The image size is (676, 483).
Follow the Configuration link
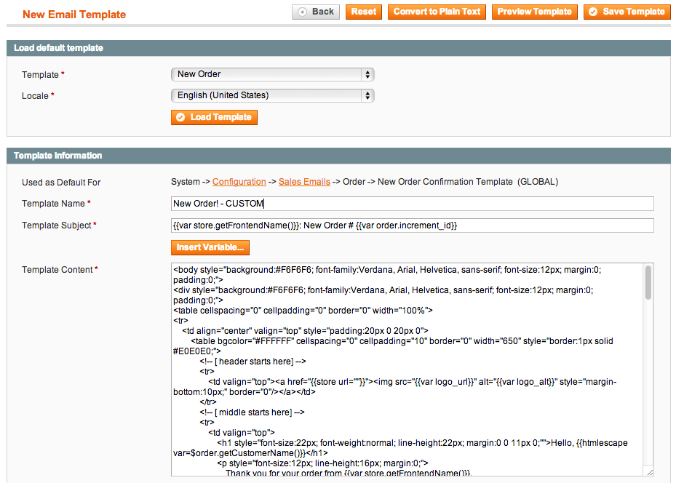[x=239, y=182]
